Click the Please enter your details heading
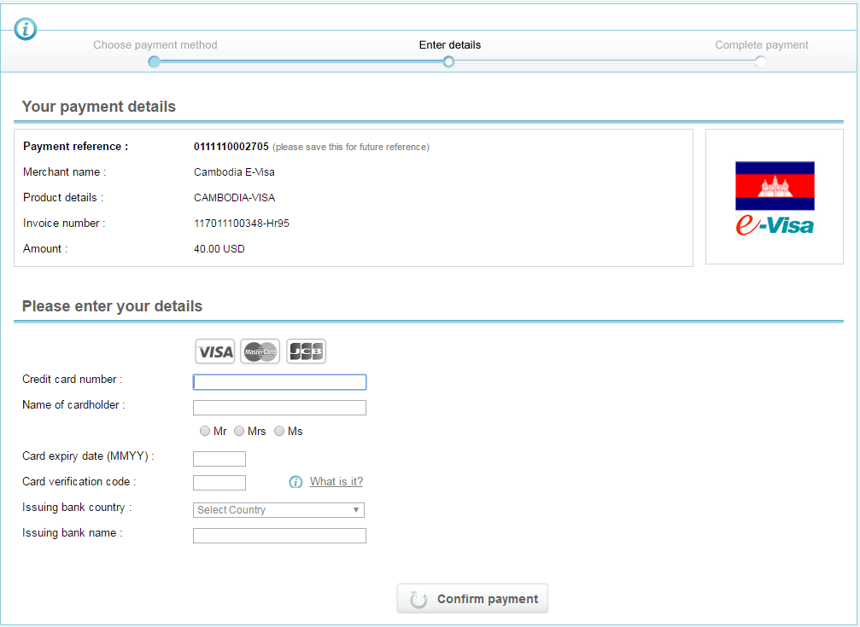Viewport: 860px width, 627px height. pyautogui.click(x=112, y=306)
